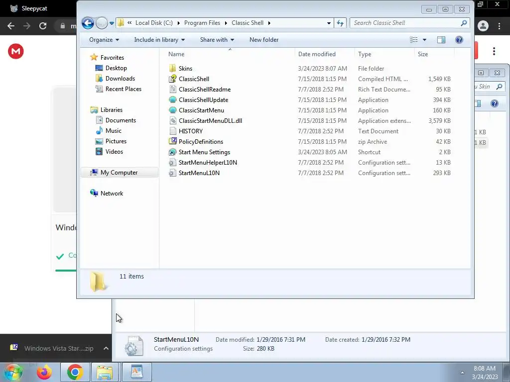Click the Change your view icon
The width and height of the screenshot is (510, 382).
pyautogui.click(x=414, y=40)
